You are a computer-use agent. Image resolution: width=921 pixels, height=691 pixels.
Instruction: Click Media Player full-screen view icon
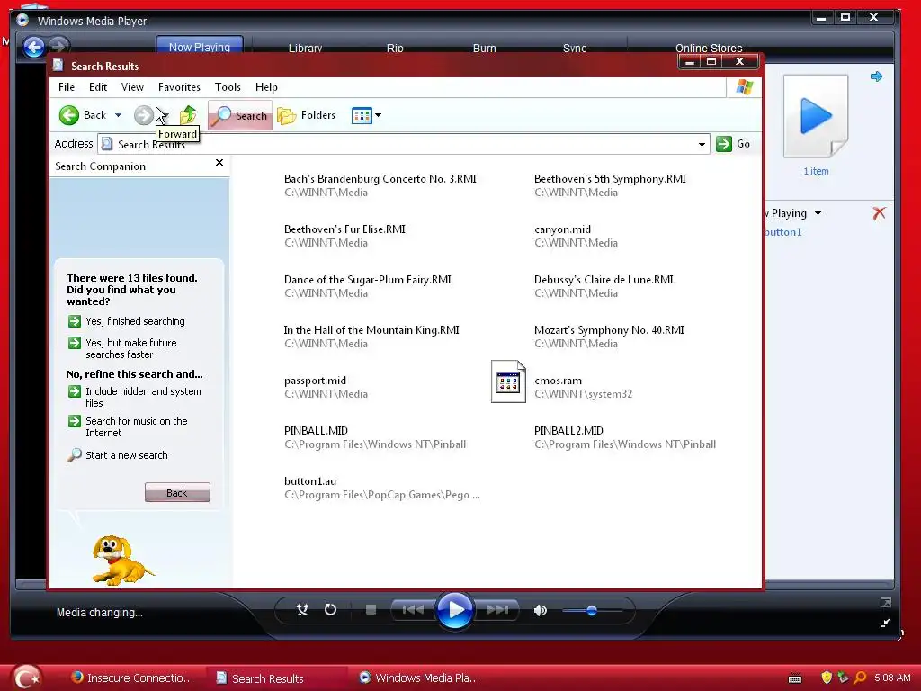[885, 602]
